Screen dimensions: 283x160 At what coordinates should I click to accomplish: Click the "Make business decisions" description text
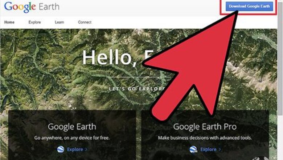point(205,138)
